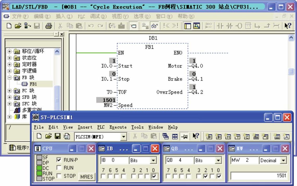Viewport: 297px width, 186px height.
Task: Enable the RUN mode checkbox
Action: (x=59, y=168)
